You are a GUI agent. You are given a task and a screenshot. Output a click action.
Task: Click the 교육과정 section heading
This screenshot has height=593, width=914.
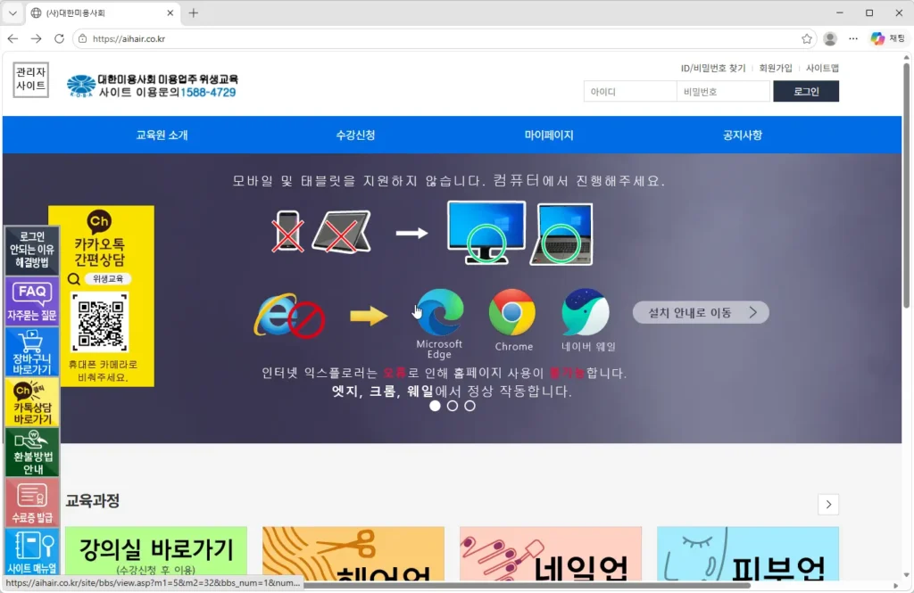[x=93, y=501]
